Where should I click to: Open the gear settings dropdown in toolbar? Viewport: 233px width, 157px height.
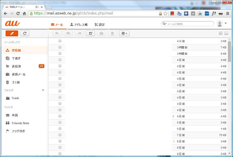[x=124, y=33]
